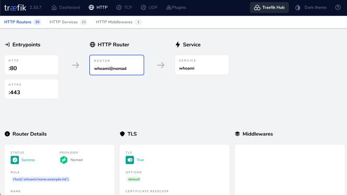This screenshot has width=347, height=195.
Task: Click the HTTP Router globe icon
Action: (x=93, y=45)
